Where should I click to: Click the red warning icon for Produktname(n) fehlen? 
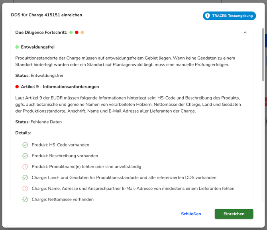click(25, 167)
